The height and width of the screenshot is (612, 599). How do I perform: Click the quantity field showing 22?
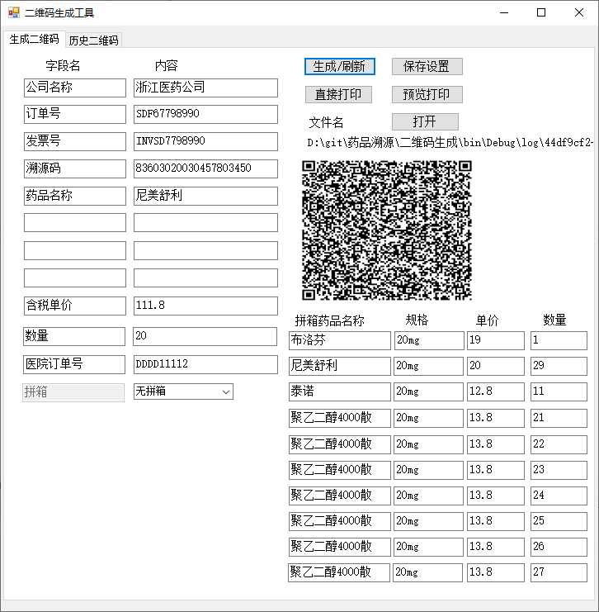[x=559, y=444]
